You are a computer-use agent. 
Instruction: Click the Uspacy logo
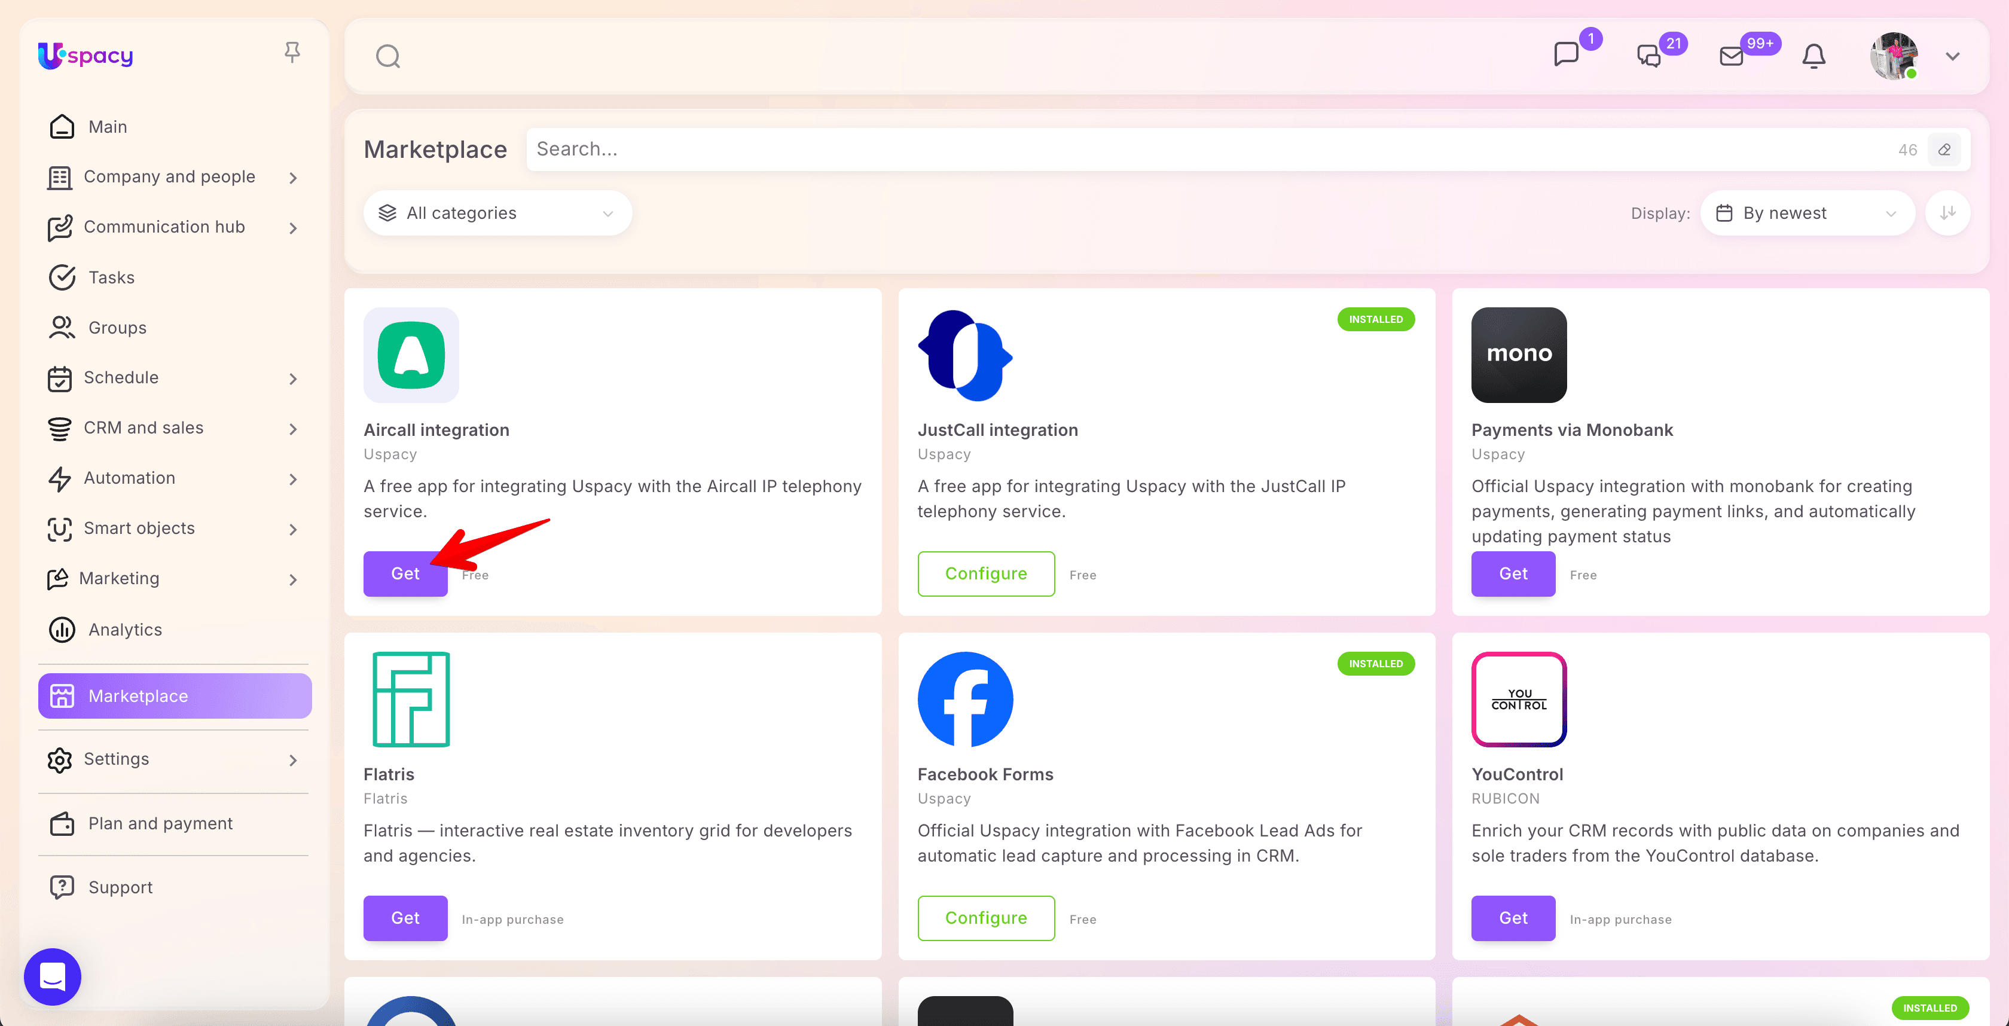[86, 56]
